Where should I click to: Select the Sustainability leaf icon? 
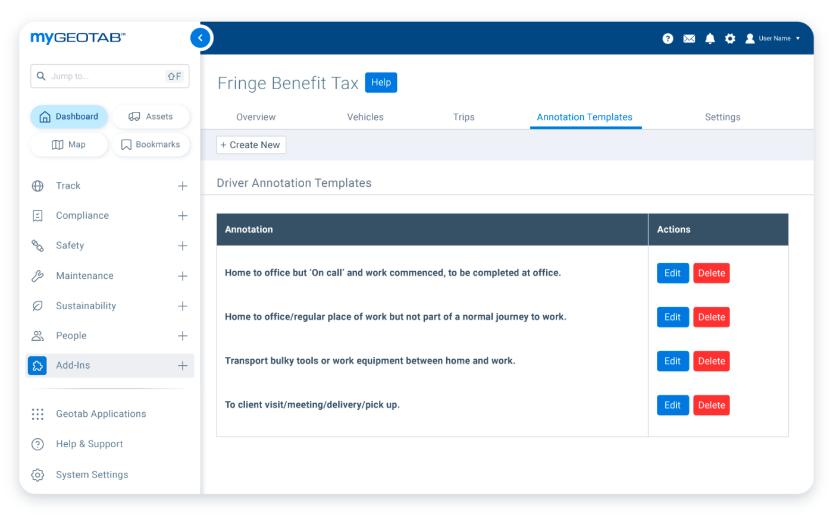(x=37, y=306)
